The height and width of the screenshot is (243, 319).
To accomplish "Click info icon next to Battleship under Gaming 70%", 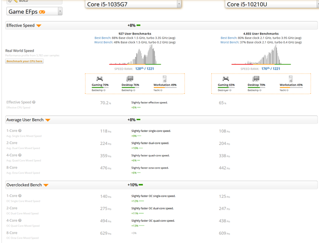I will (x=105, y=90).
